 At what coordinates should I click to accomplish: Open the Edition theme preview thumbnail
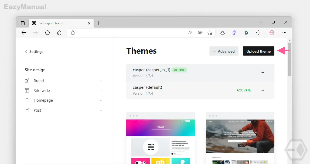coord(240,138)
